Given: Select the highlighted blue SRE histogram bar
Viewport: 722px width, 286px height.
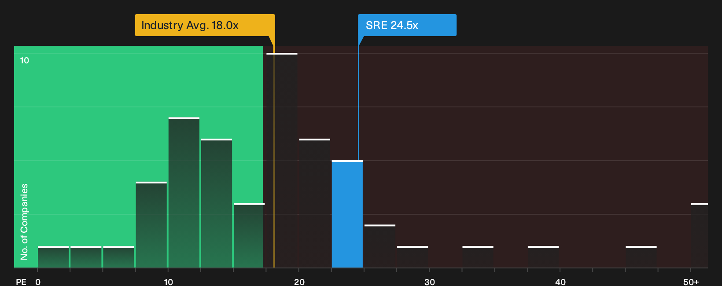Looking at the screenshot, I should coord(347,214).
